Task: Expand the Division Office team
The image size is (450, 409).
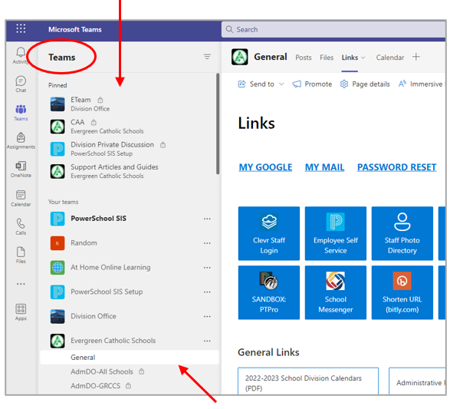Action: pyautogui.click(x=94, y=316)
